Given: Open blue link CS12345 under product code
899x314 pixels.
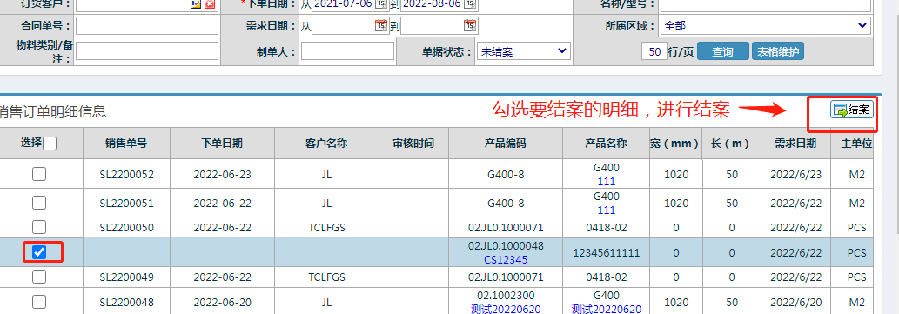Looking at the screenshot, I should click(506, 259).
